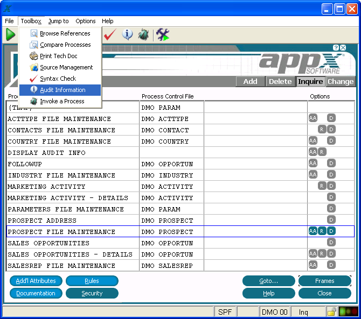Click the Goto... button

pyautogui.click(x=269, y=281)
